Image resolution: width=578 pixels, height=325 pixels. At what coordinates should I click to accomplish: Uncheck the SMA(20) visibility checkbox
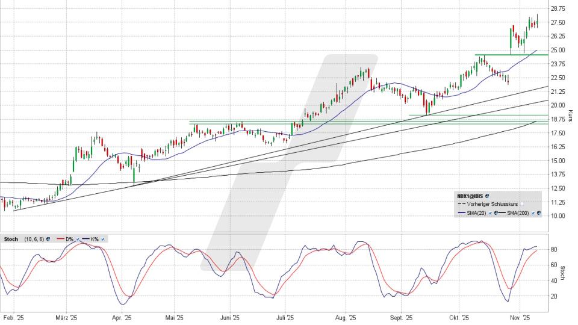tap(490, 213)
